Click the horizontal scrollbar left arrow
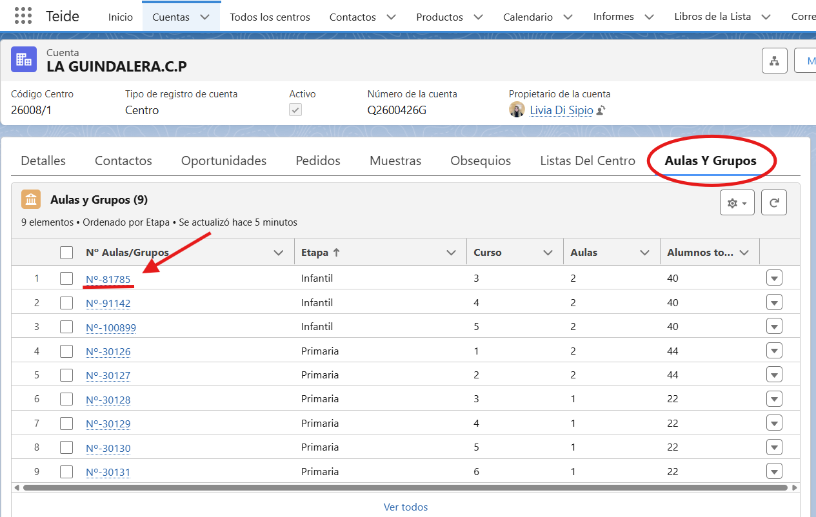Screen dimensions: 816x517 [16, 488]
